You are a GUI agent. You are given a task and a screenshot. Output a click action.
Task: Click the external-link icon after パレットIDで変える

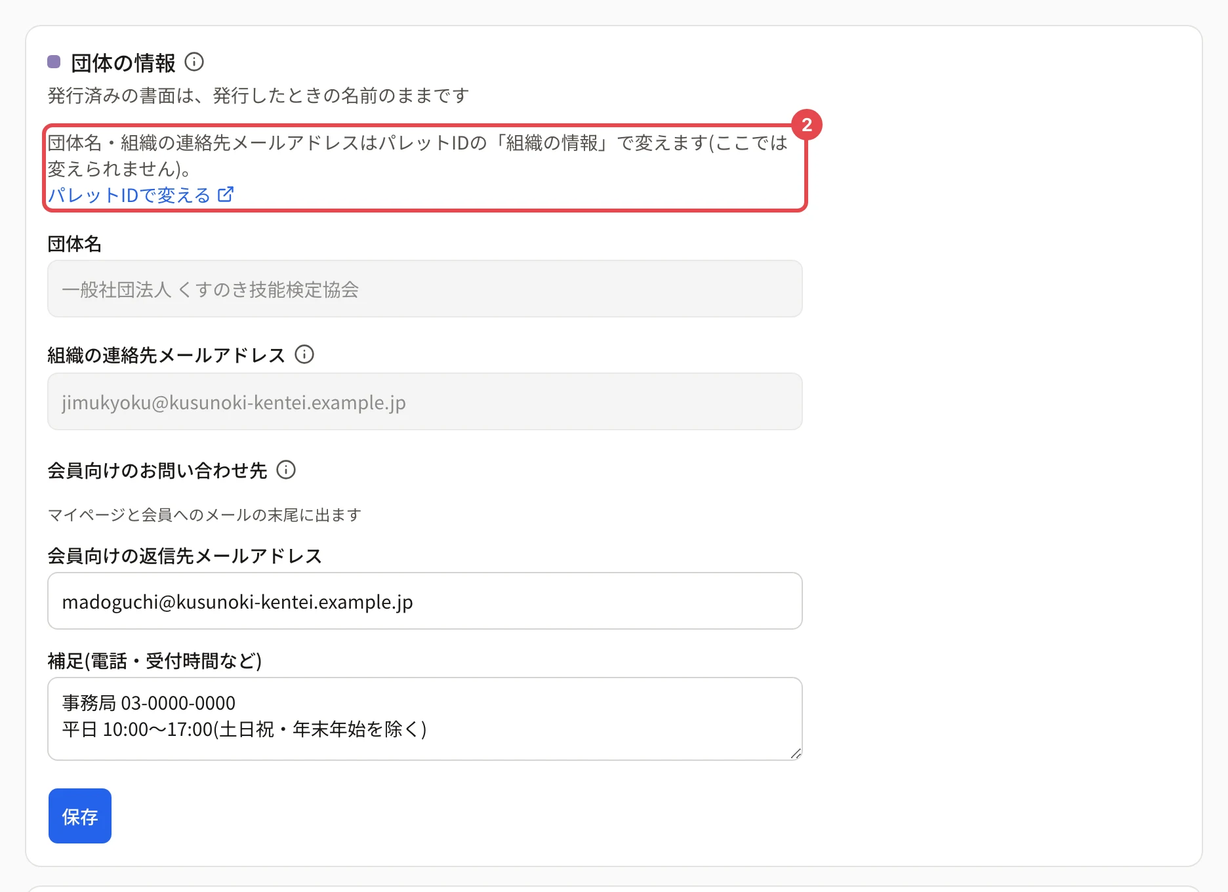(226, 194)
